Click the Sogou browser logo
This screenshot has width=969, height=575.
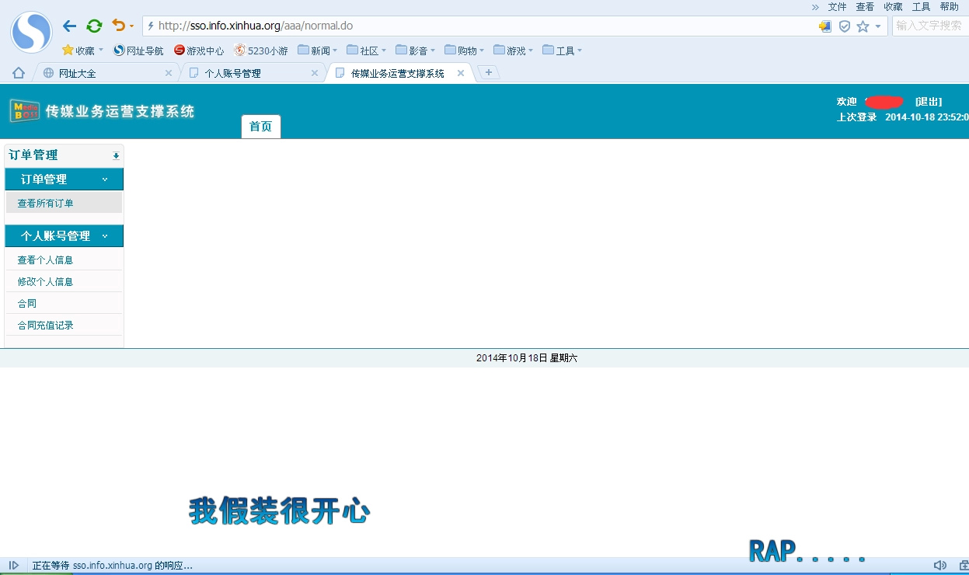(x=31, y=33)
